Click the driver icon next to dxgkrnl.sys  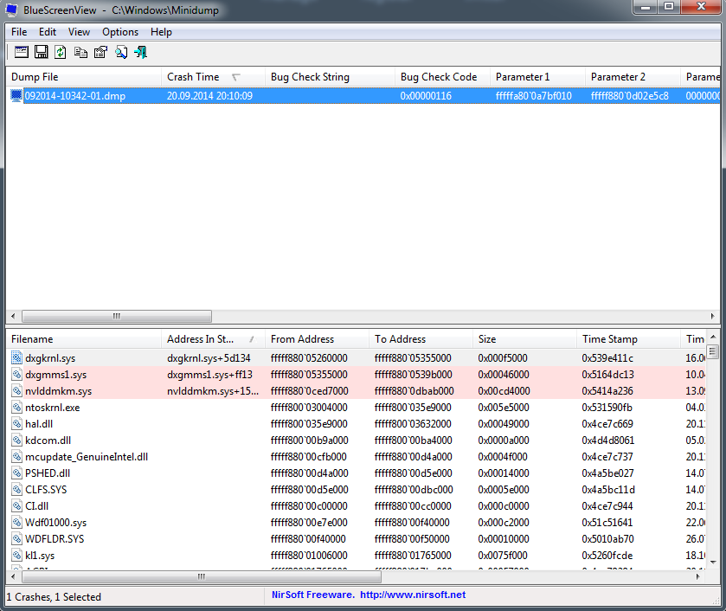17,358
